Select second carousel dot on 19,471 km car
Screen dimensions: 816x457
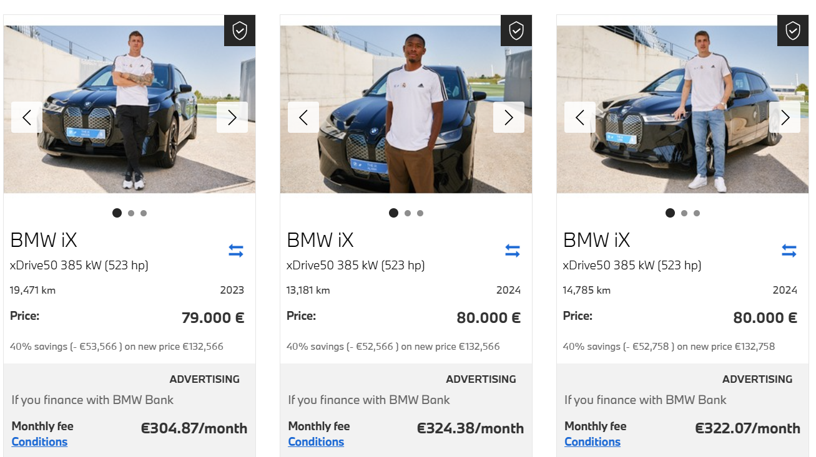[x=131, y=213]
